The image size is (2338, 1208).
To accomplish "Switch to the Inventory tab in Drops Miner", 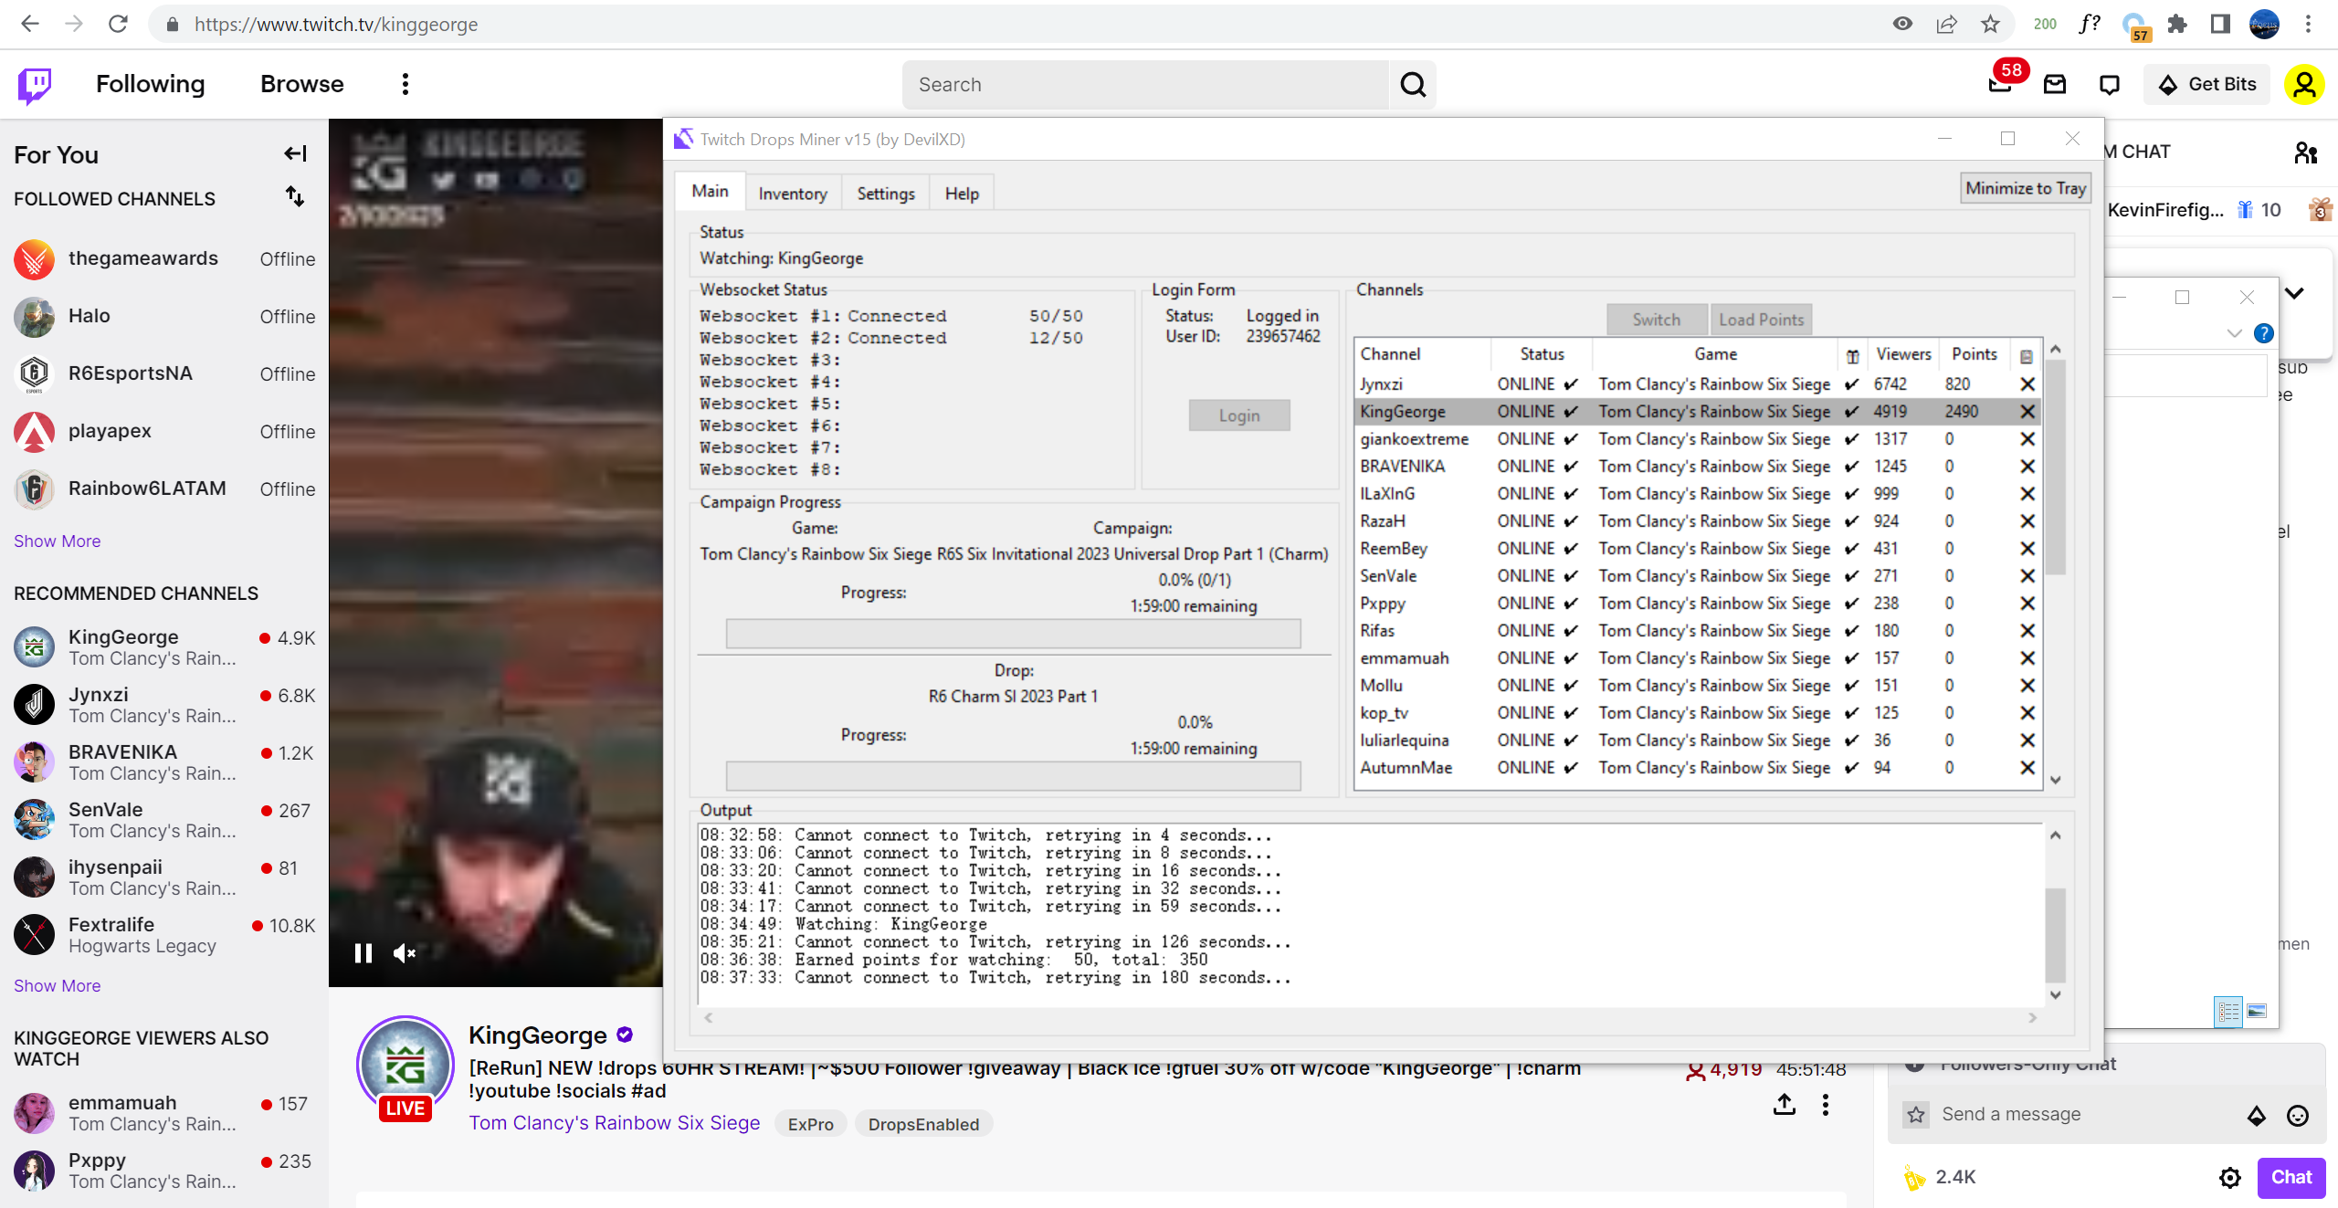I will pyautogui.click(x=792, y=192).
